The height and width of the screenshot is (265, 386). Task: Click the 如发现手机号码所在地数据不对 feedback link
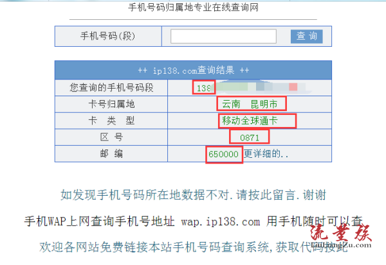click(x=193, y=195)
